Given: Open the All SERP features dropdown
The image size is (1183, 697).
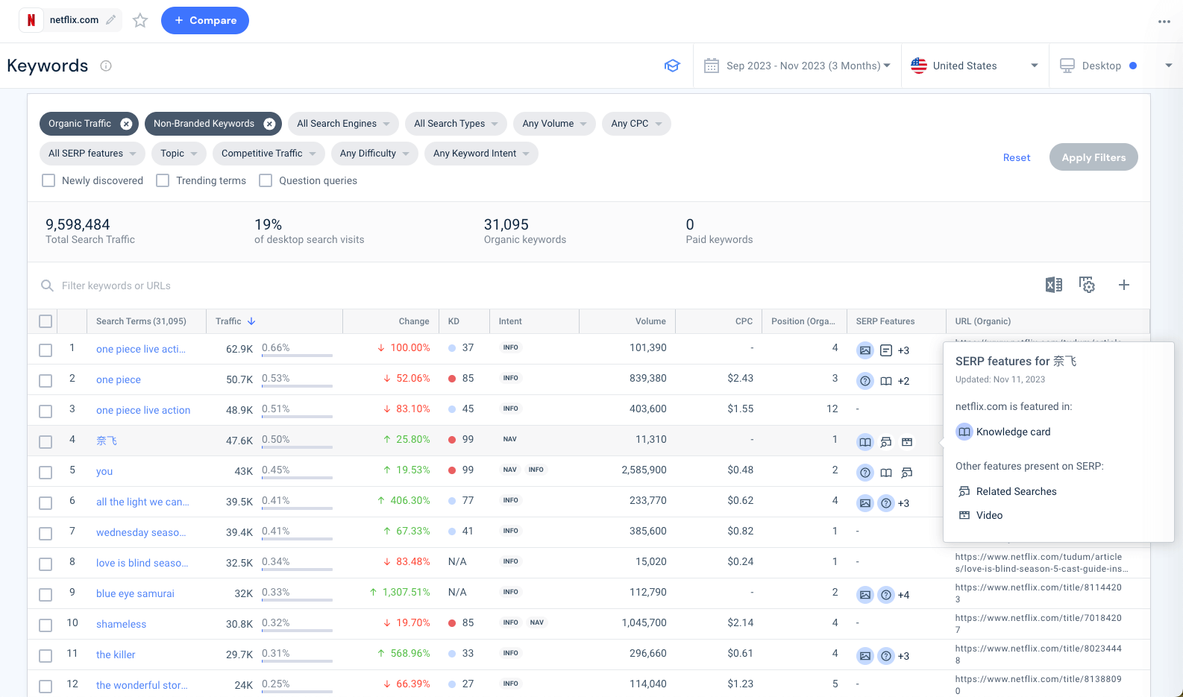Looking at the screenshot, I should [x=92, y=154].
